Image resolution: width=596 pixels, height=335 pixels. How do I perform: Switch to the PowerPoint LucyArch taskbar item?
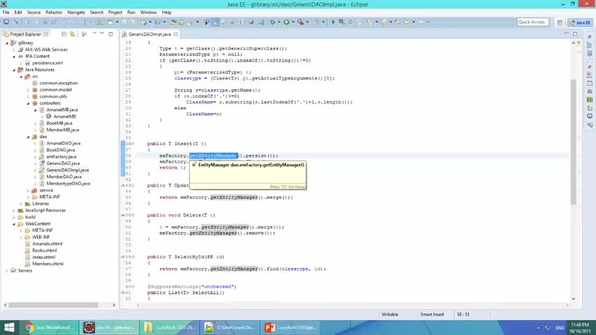click(x=290, y=327)
